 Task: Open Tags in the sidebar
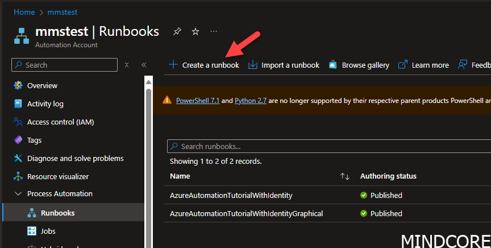click(x=34, y=140)
